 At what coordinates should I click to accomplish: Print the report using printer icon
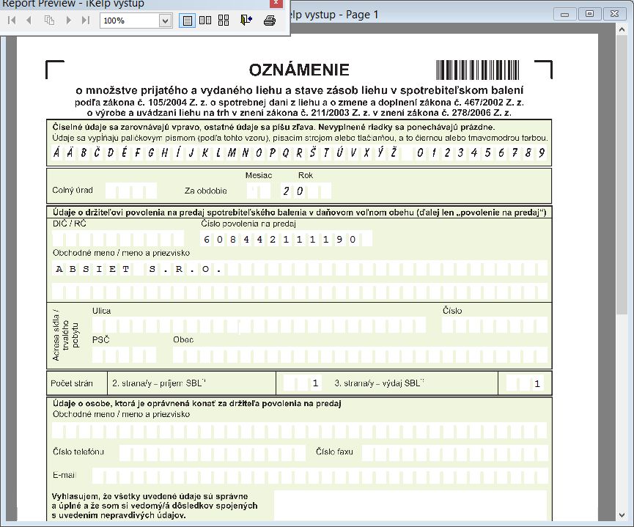pyautogui.click(x=269, y=21)
